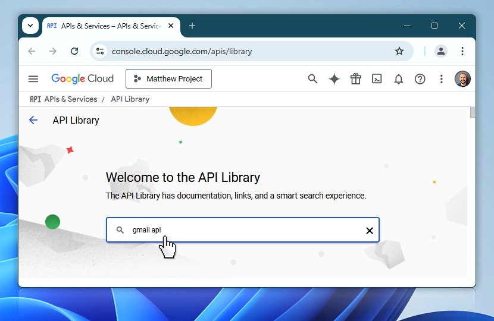Click the console.cloud.google.com address bar
The height and width of the screenshot is (321, 494).
pos(251,51)
